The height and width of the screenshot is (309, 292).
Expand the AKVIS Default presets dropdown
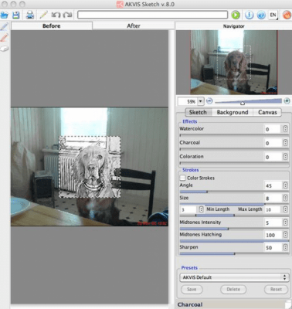click(x=234, y=277)
